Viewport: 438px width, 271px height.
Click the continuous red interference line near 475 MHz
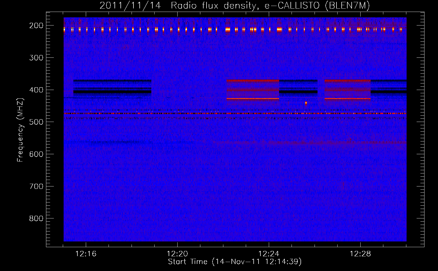[x=235, y=113]
